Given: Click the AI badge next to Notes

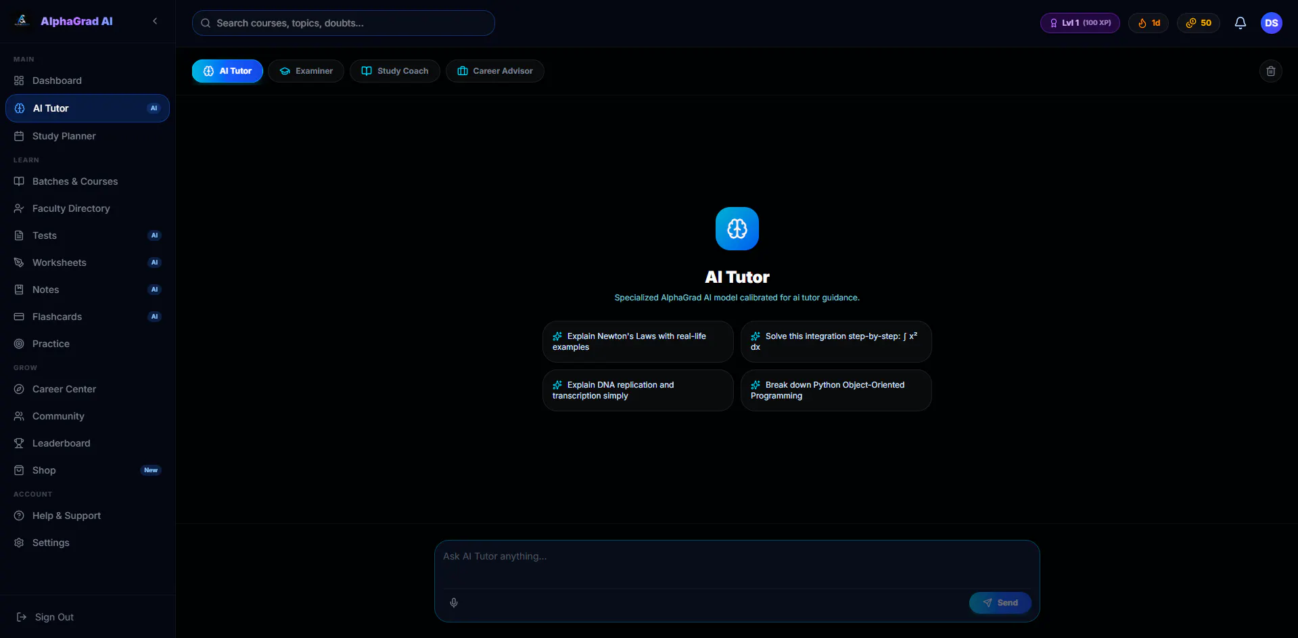Looking at the screenshot, I should coord(154,290).
